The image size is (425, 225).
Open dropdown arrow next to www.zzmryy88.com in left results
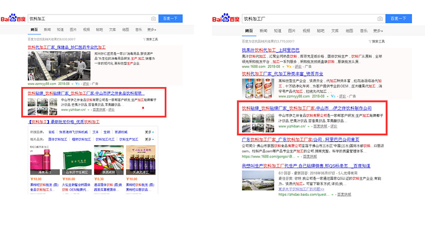point(72,84)
